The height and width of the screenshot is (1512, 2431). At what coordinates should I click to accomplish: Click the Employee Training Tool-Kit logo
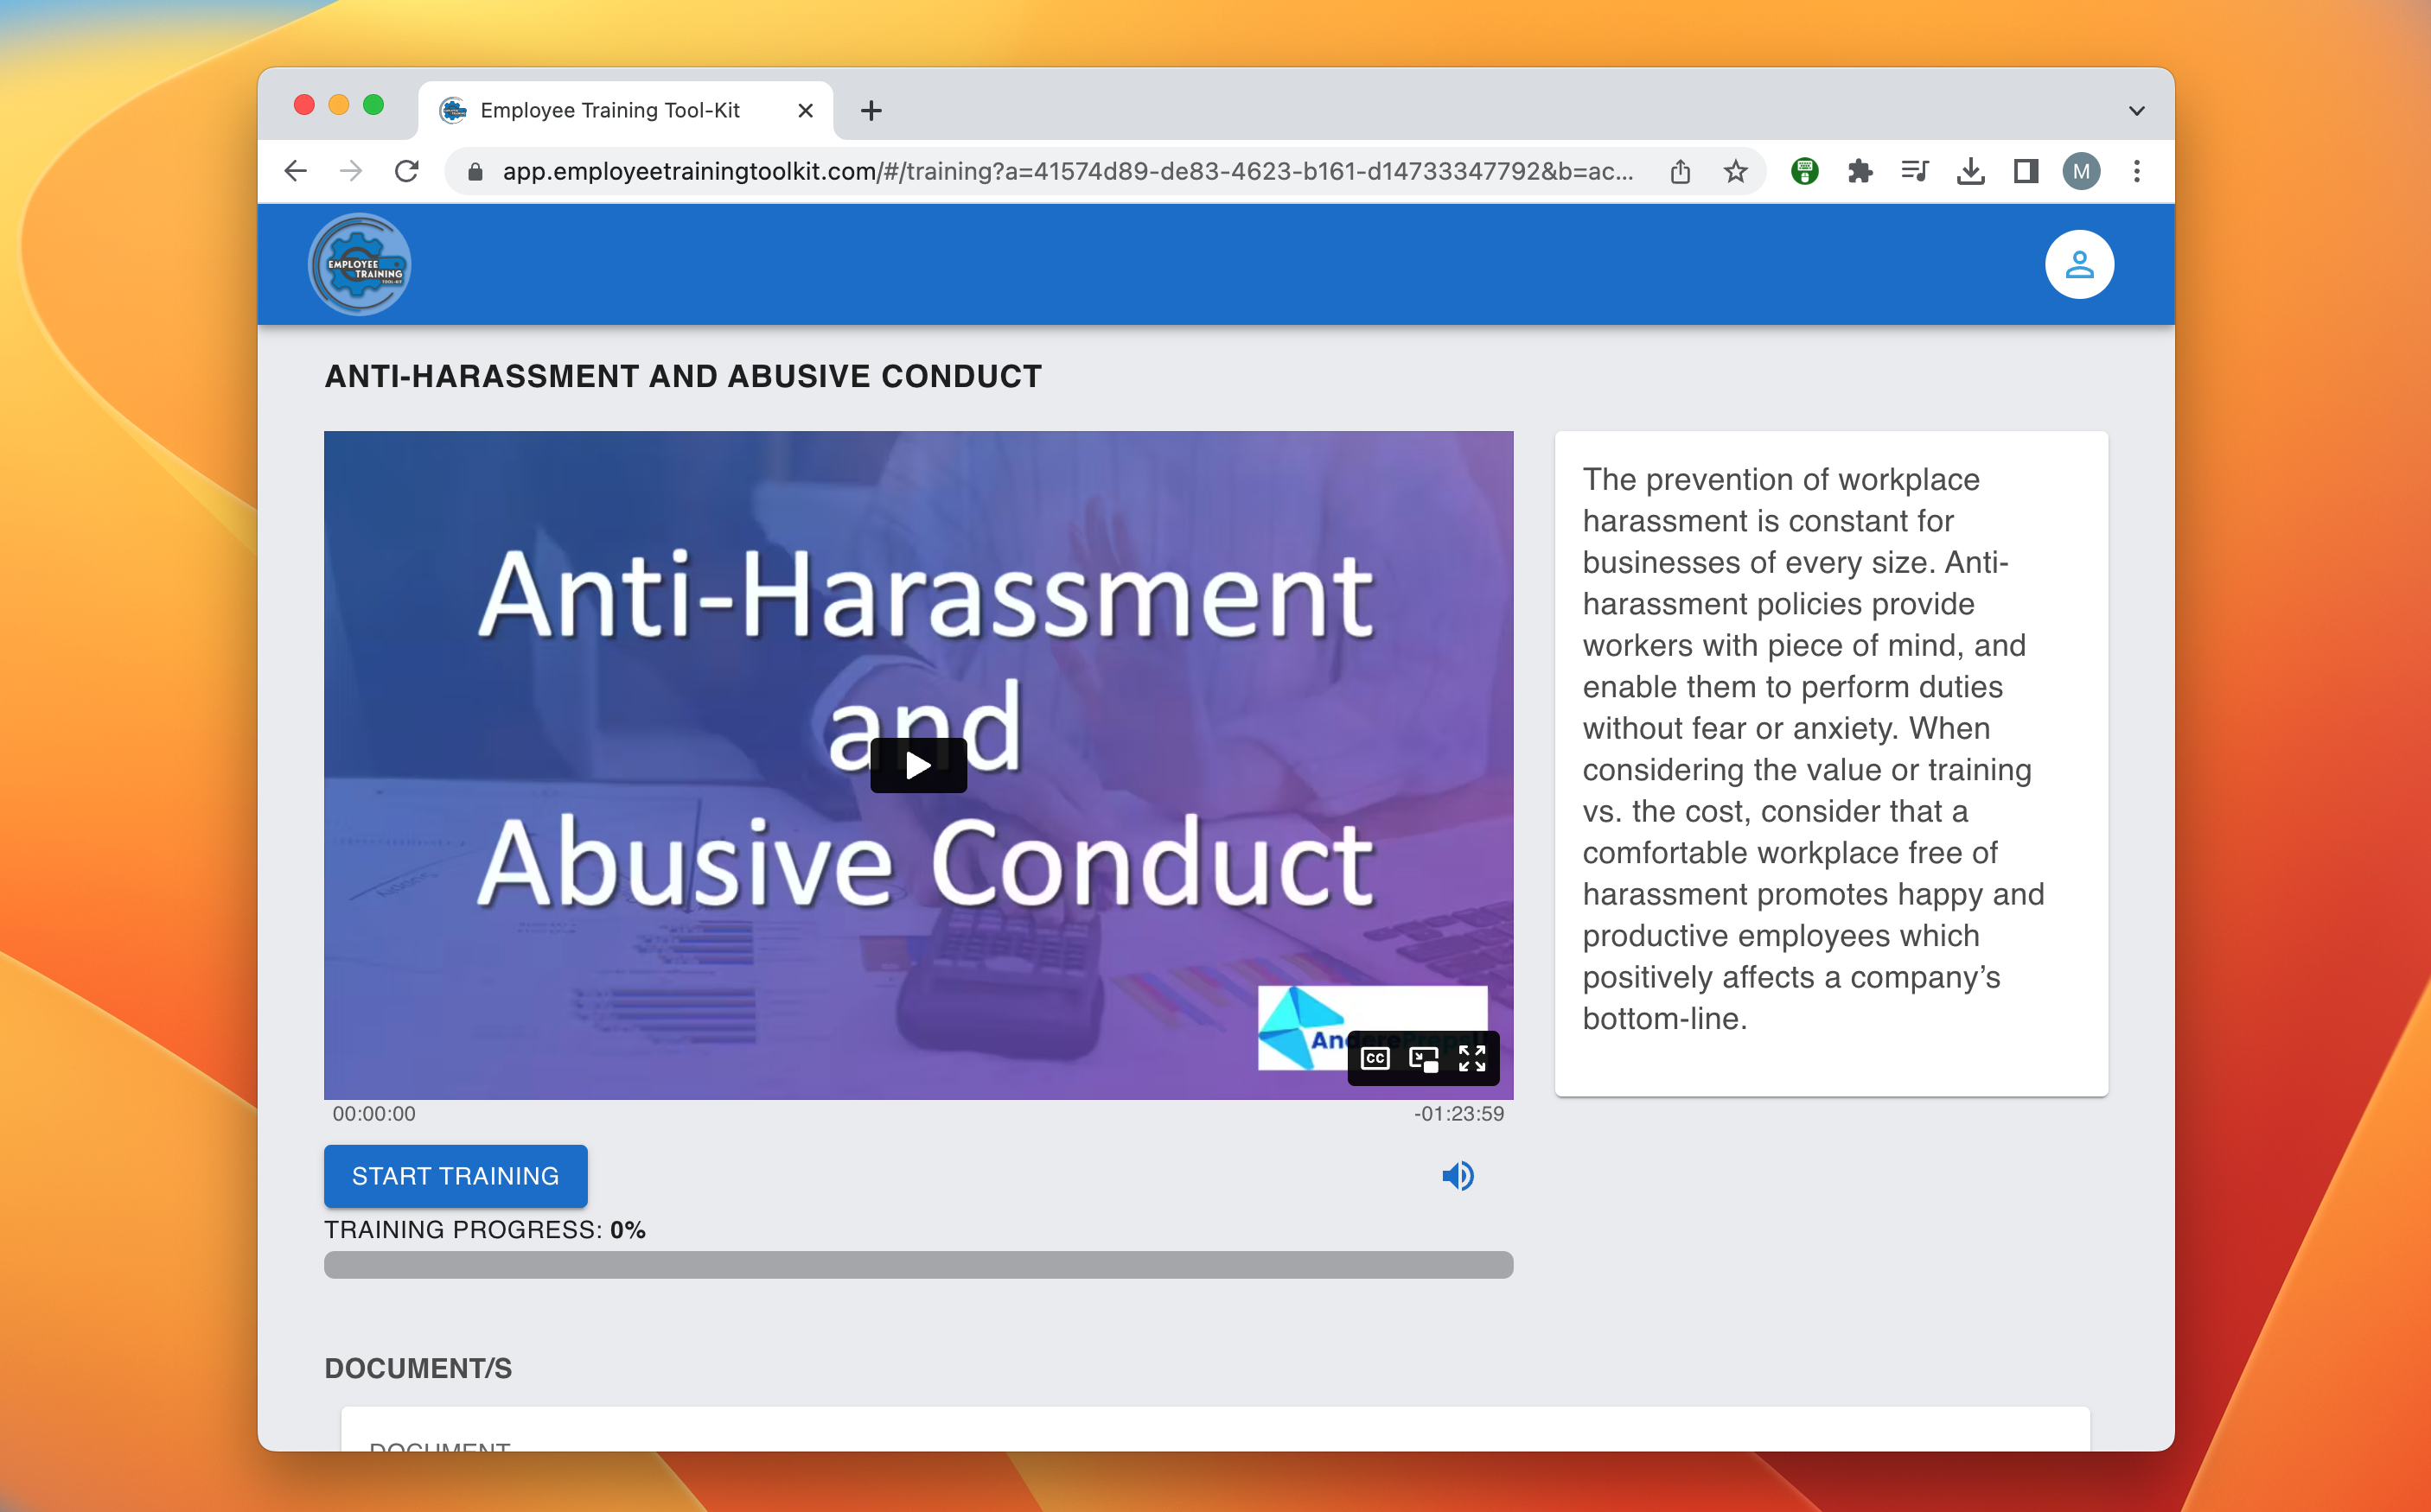click(x=359, y=265)
